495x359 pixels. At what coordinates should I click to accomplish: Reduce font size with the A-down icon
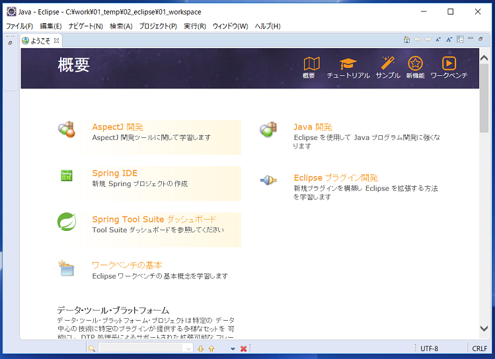(x=438, y=40)
